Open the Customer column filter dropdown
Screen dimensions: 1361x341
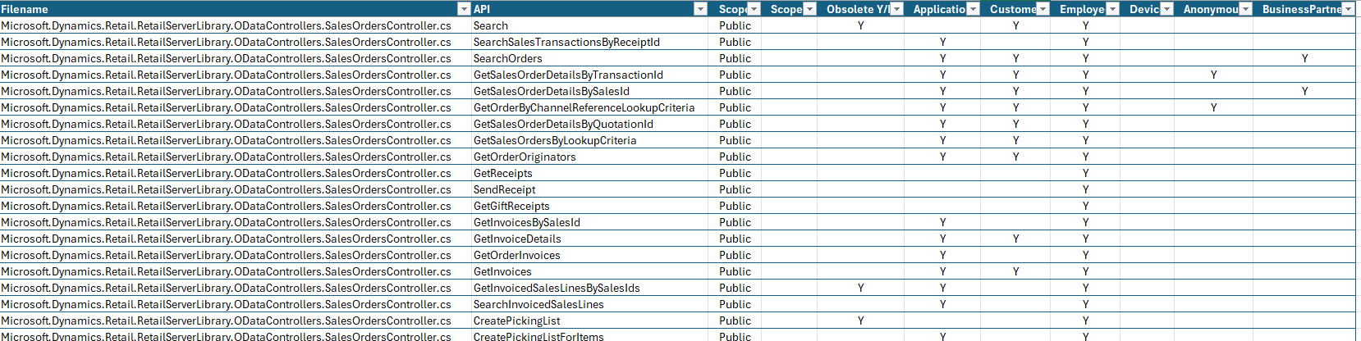click(1043, 9)
